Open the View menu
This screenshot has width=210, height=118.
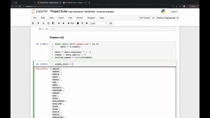coord(52,18)
